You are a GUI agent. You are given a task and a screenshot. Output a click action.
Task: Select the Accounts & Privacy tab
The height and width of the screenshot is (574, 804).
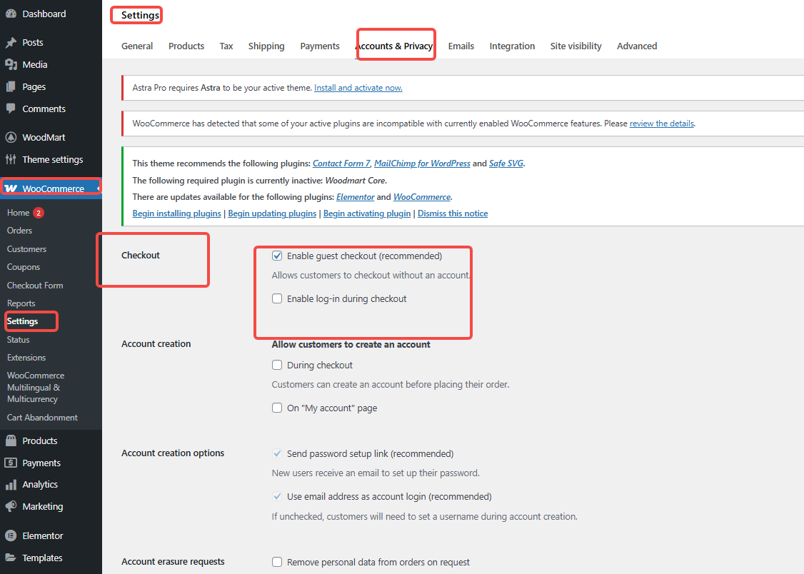pos(394,46)
